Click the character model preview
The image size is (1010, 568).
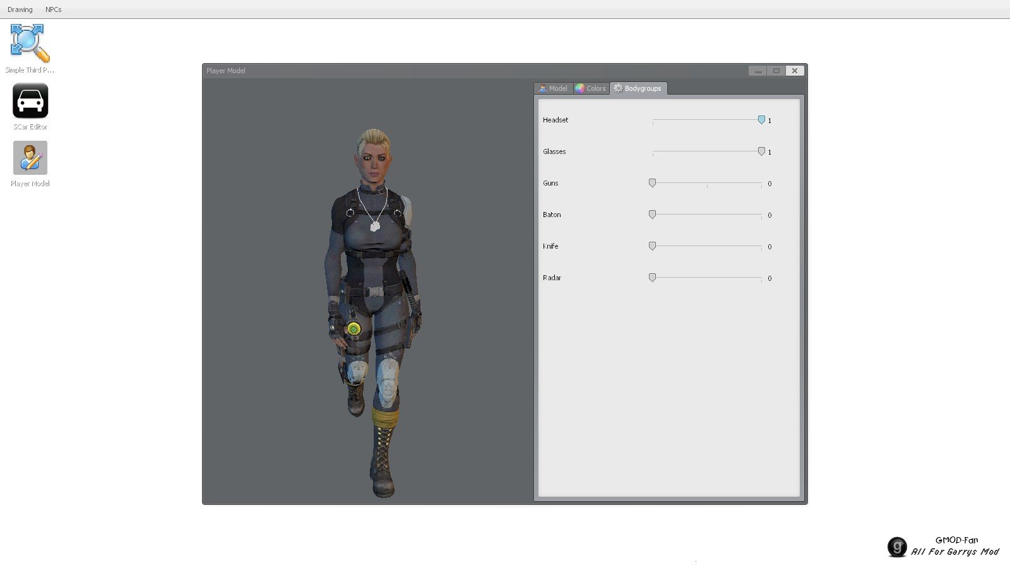click(x=374, y=313)
